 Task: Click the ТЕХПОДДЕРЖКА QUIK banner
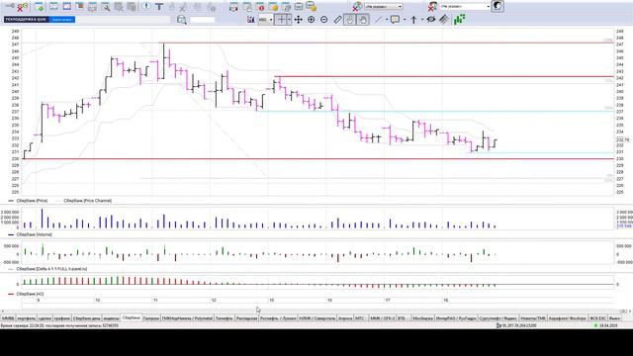point(27,20)
